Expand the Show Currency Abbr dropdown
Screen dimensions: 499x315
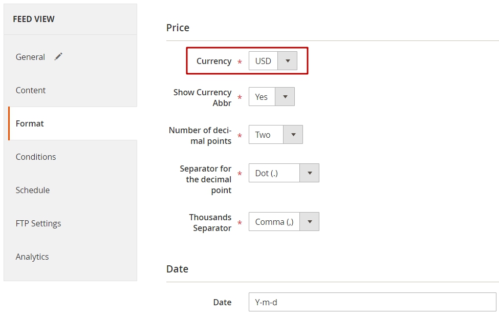click(271, 96)
